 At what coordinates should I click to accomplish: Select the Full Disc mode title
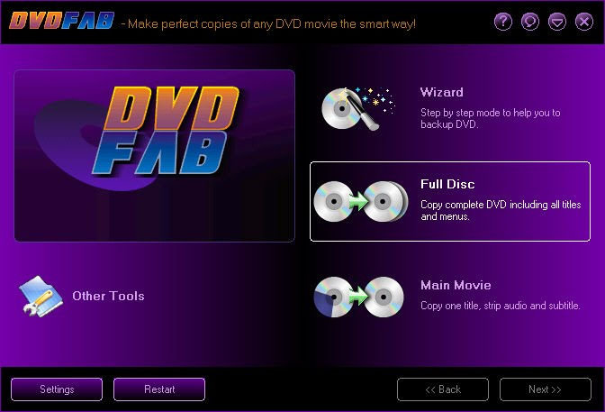click(x=447, y=184)
